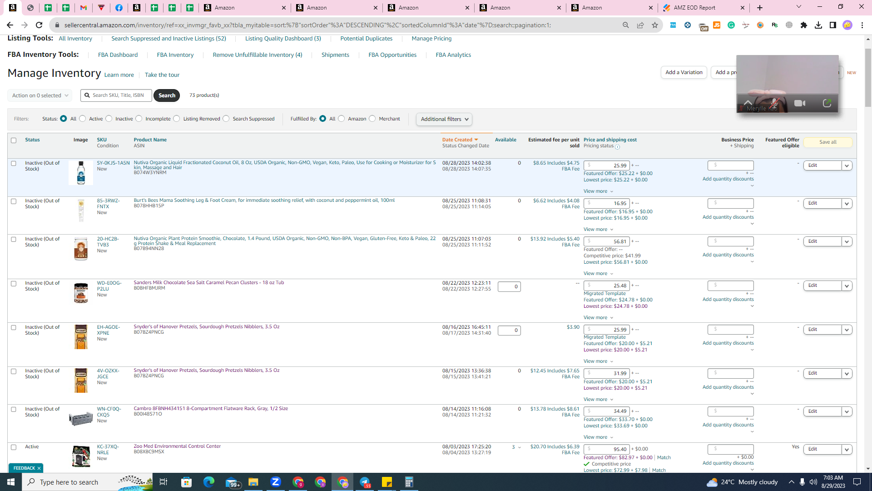
Task: Select the Listing Removed status filter
Action: click(177, 119)
